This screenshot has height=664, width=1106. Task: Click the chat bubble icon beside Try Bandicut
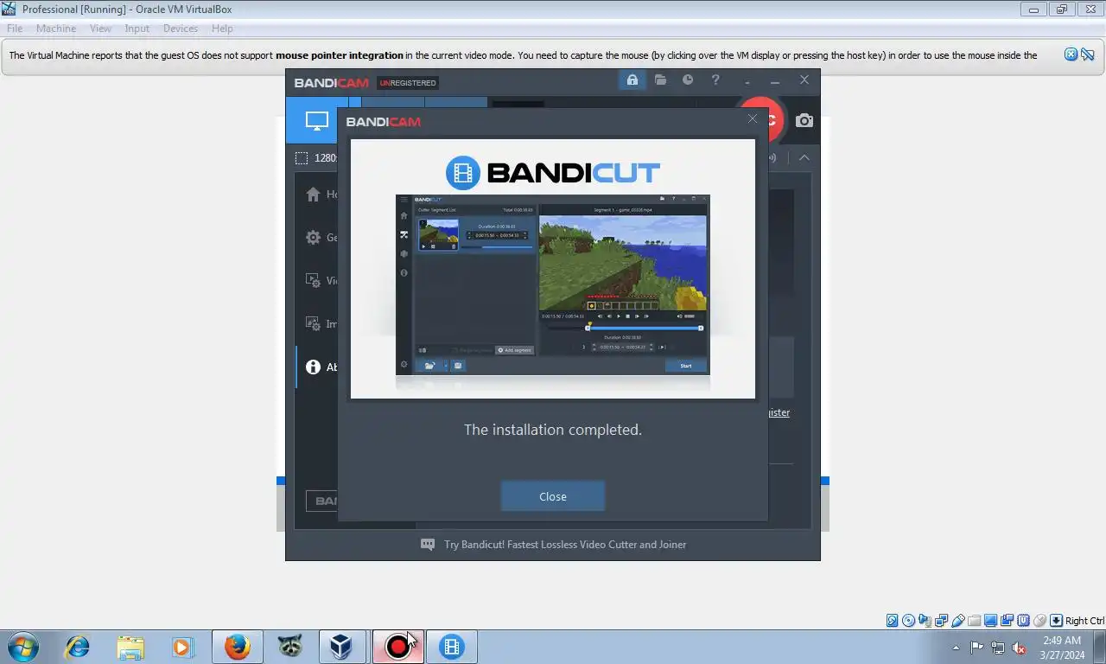point(428,545)
